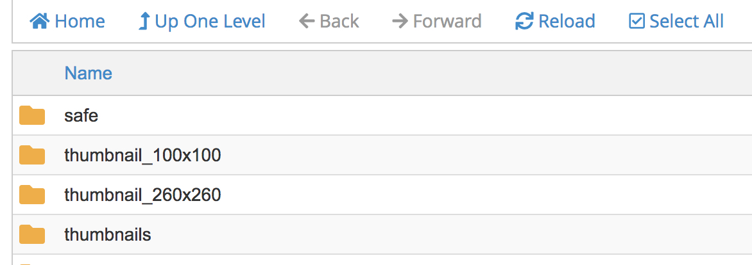Select the safe folder name
The image size is (752, 265).
coord(81,116)
